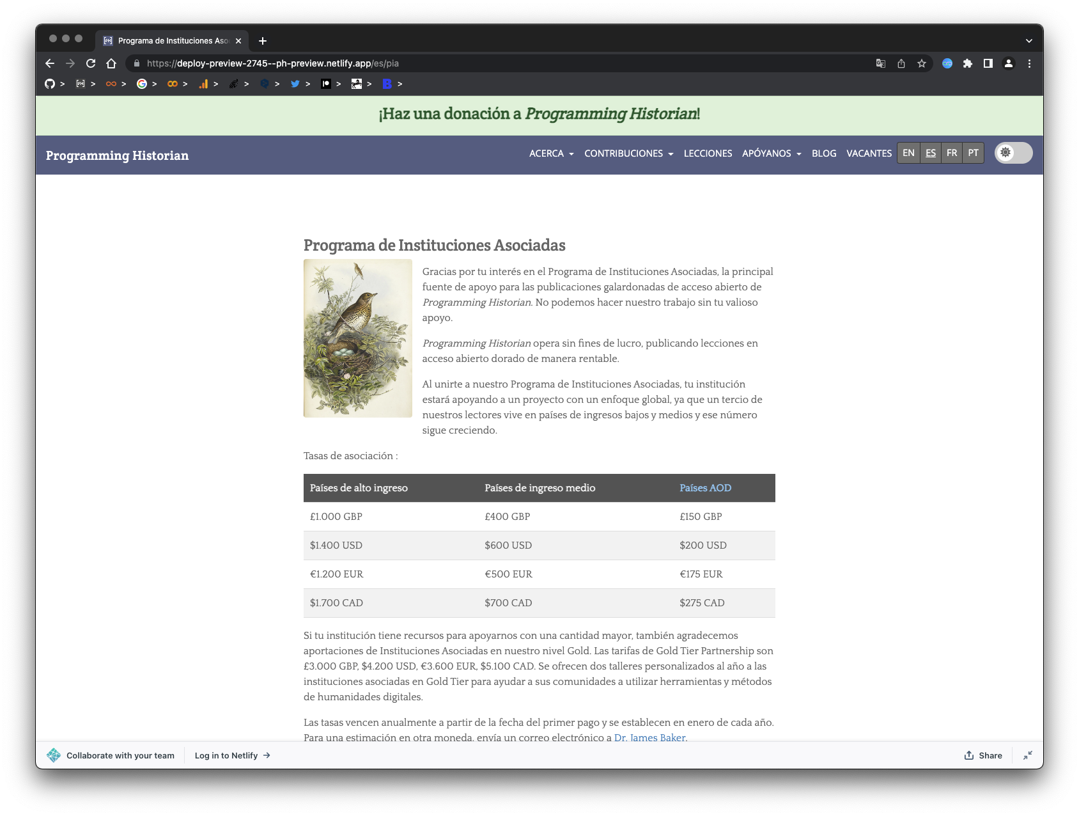Screen dimensions: 1079x816
Task: Open the browser extensions puzzle icon
Action: (967, 63)
